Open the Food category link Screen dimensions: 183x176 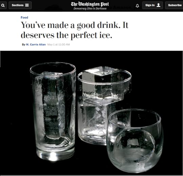pos(24,18)
